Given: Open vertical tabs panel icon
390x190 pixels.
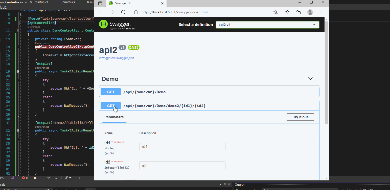Looking at the screenshot, I should (100, 3).
